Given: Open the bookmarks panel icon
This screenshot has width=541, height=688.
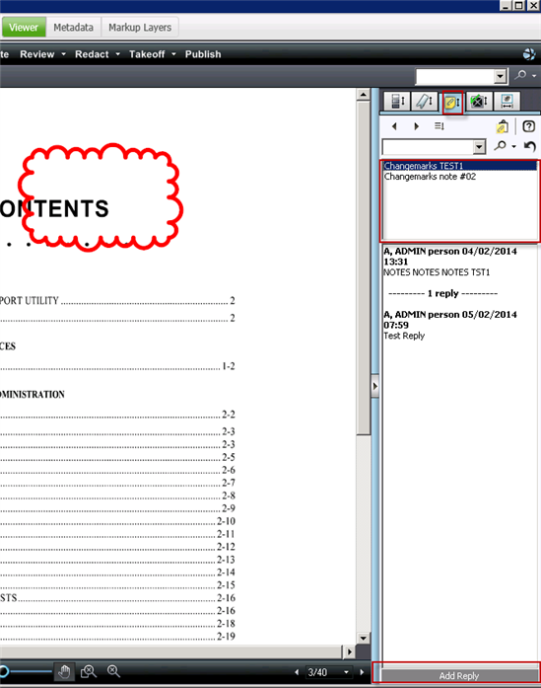Looking at the screenshot, I should 425,102.
